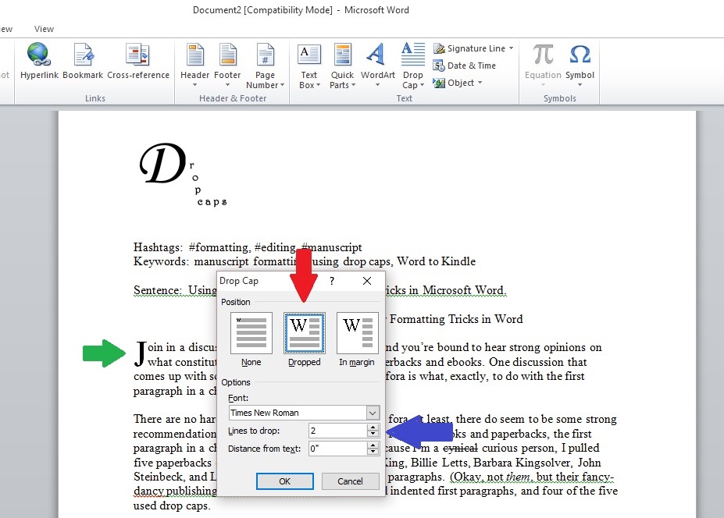Decrease the Distance from text value
The width and height of the screenshot is (724, 518).
[373, 451]
